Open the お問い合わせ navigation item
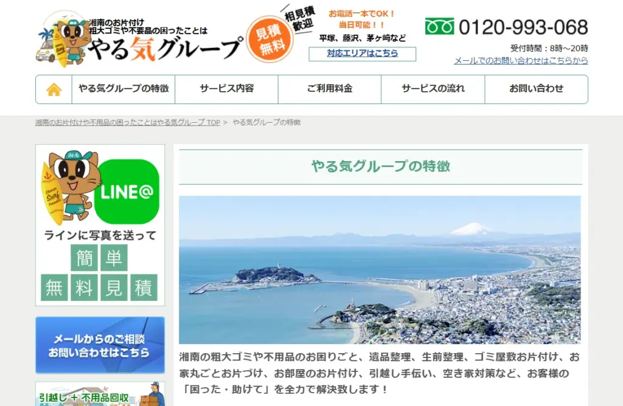Screen dimensions: 623x406 (x=536, y=89)
